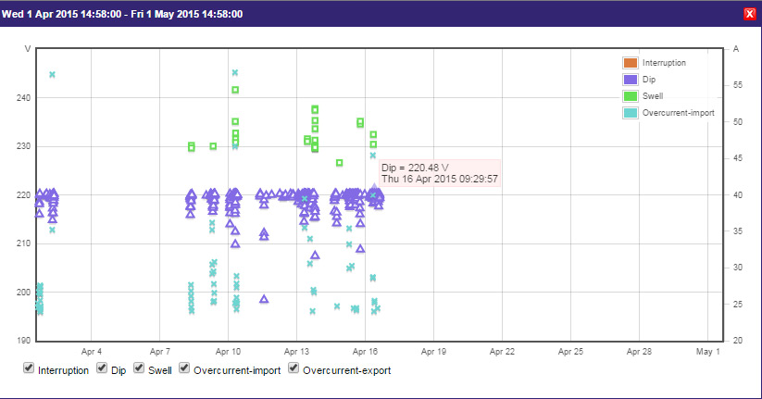Click the cyan Overcurrent-import legend swatch
This screenshot has height=399, width=762.
(x=631, y=113)
